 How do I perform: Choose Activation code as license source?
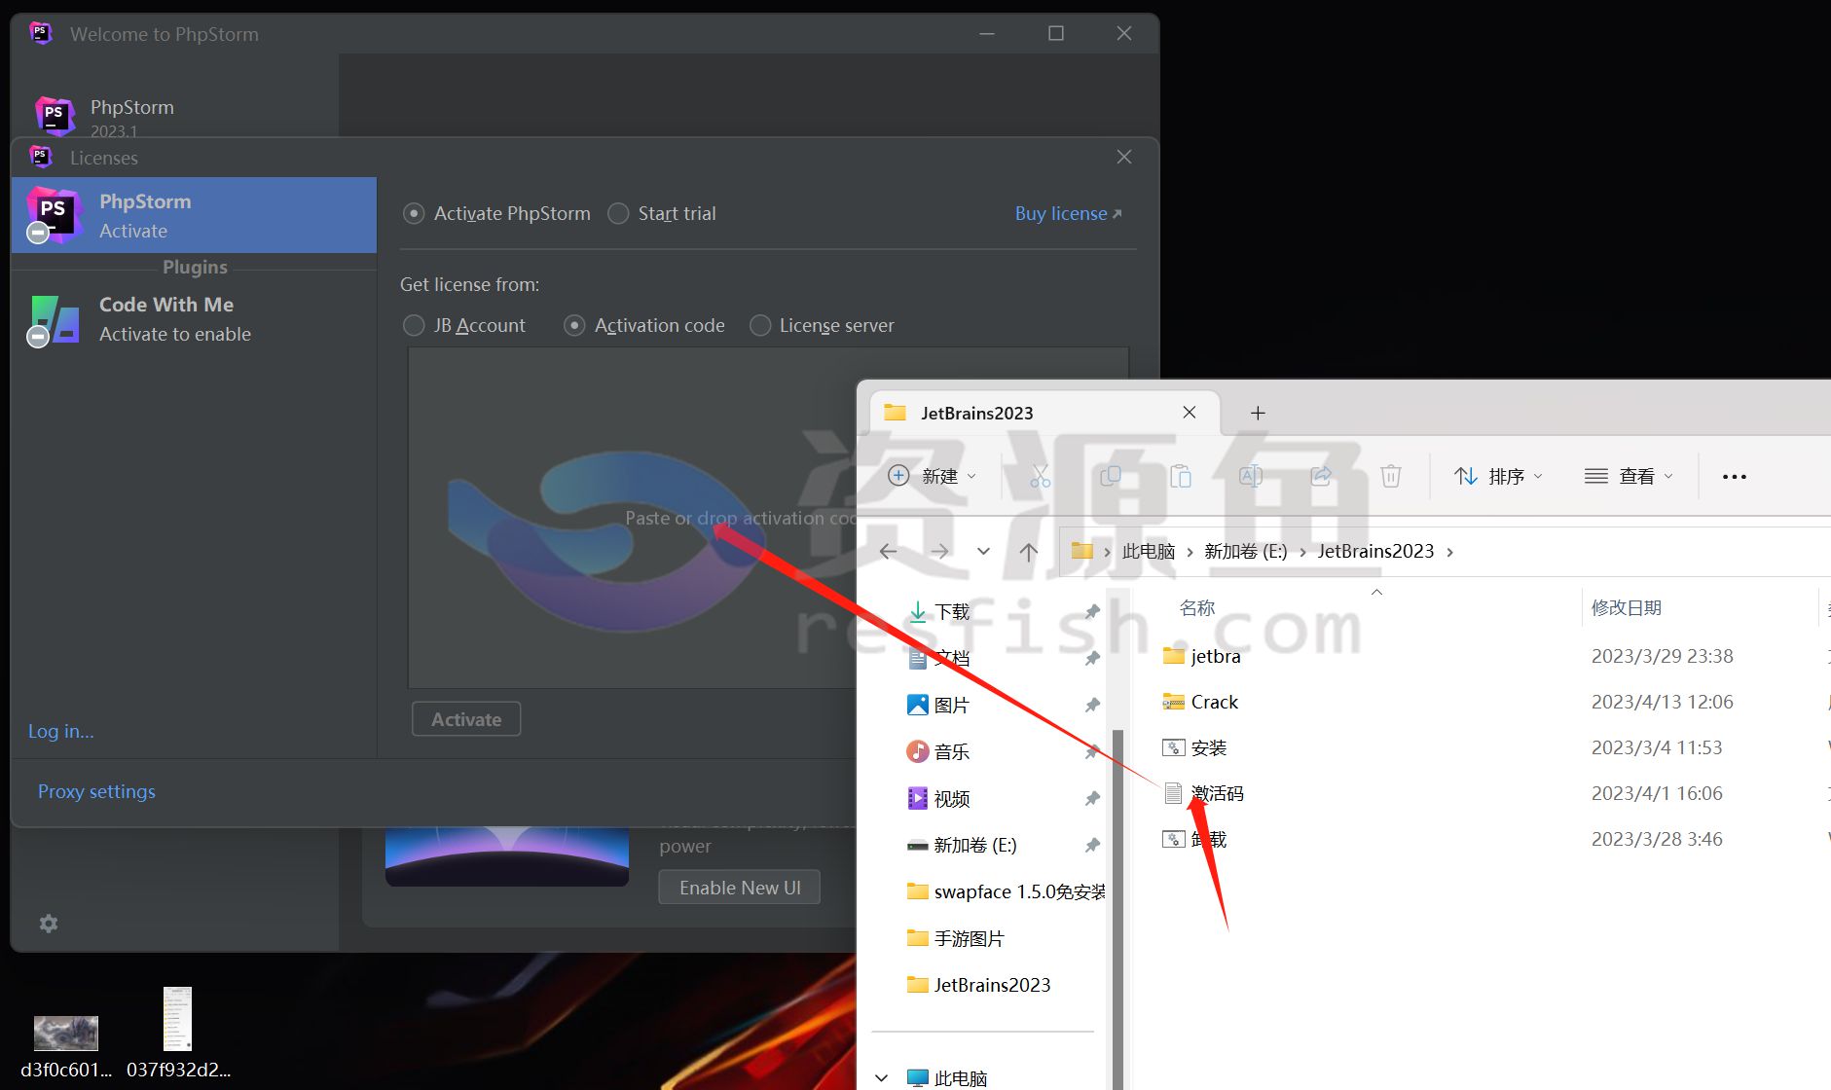point(574,325)
